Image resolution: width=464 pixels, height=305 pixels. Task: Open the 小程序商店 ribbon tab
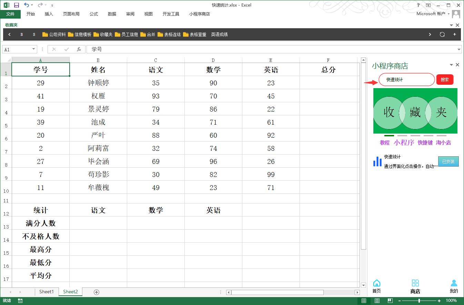point(200,14)
